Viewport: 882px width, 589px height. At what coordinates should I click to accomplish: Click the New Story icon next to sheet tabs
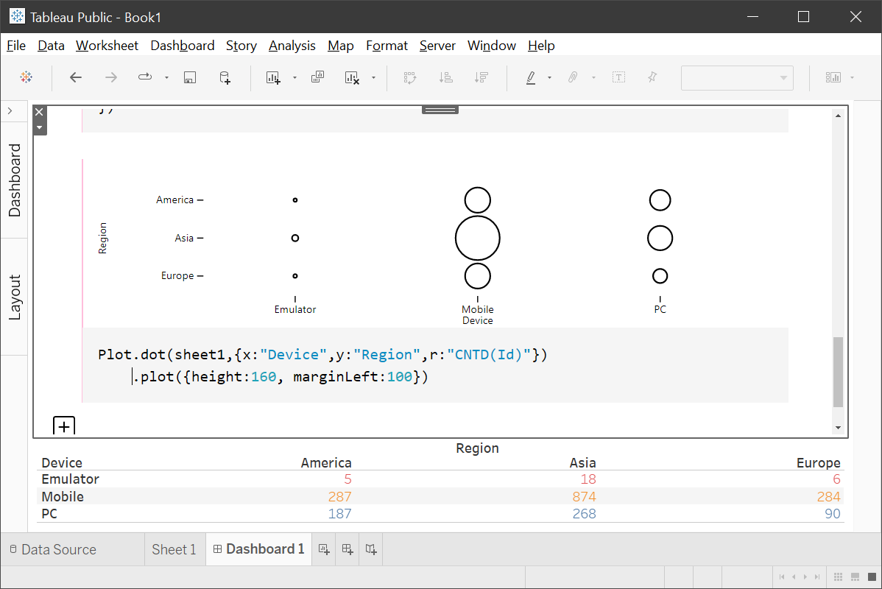pos(370,549)
